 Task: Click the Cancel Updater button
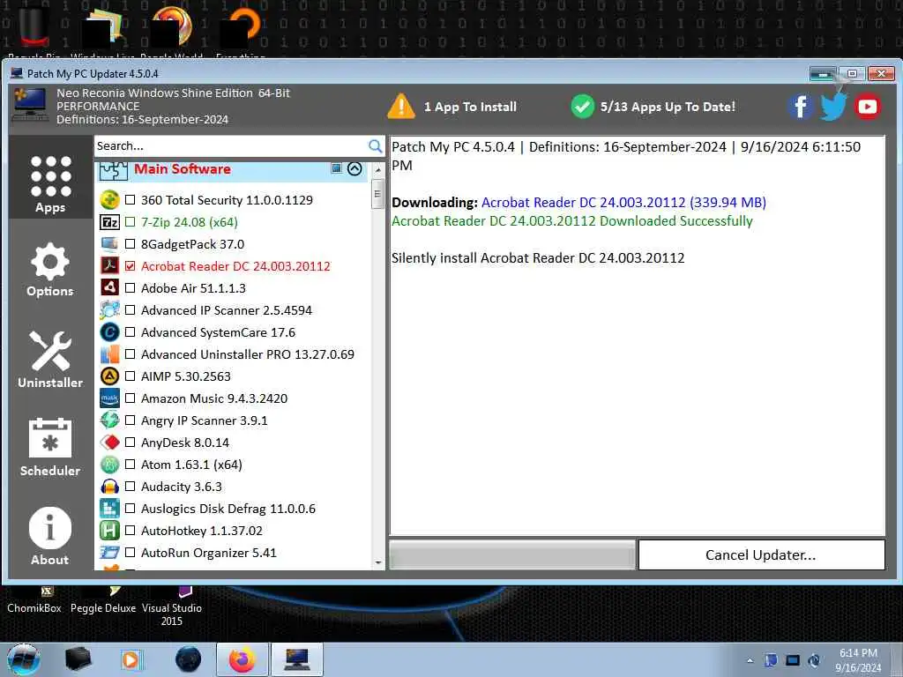coord(761,555)
